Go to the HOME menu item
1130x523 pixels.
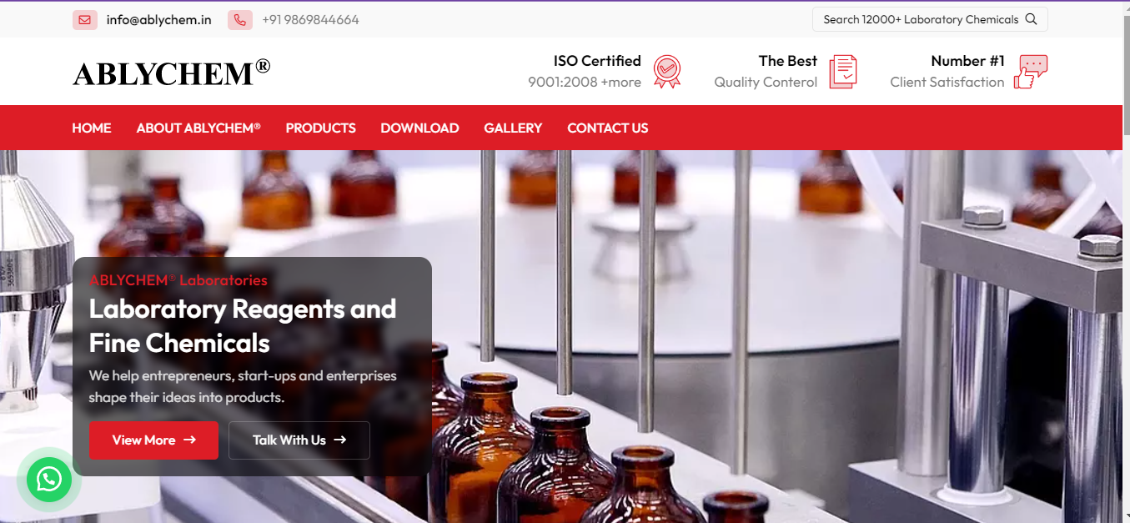click(92, 128)
